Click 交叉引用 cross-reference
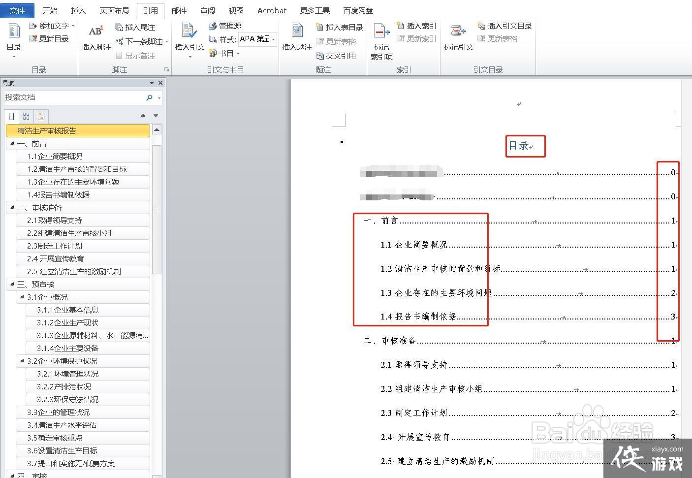 point(336,56)
